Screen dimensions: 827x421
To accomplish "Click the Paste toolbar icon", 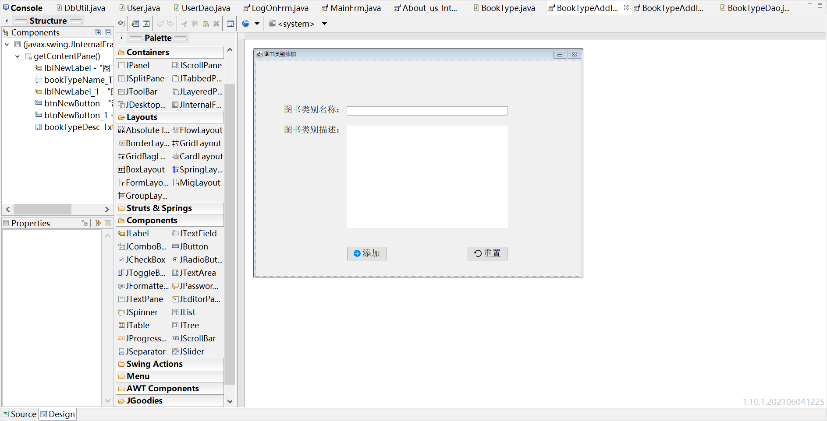I will [x=206, y=24].
